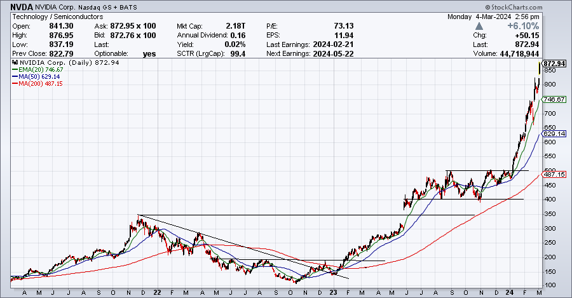Screen dimensions: 572x298
Task: Click the 350 label on the price axis
Action: point(550,214)
